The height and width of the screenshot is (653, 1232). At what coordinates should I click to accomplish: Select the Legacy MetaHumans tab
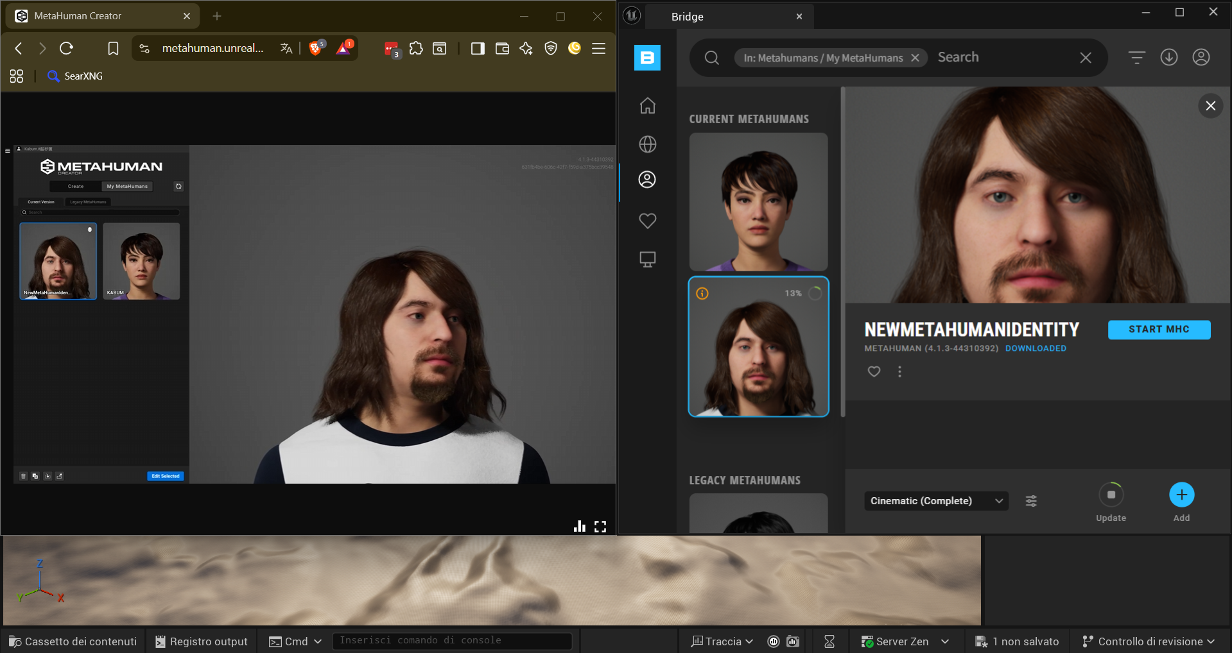88,202
